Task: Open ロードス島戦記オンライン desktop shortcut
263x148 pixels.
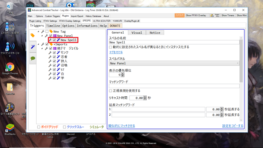Action: (10, 110)
